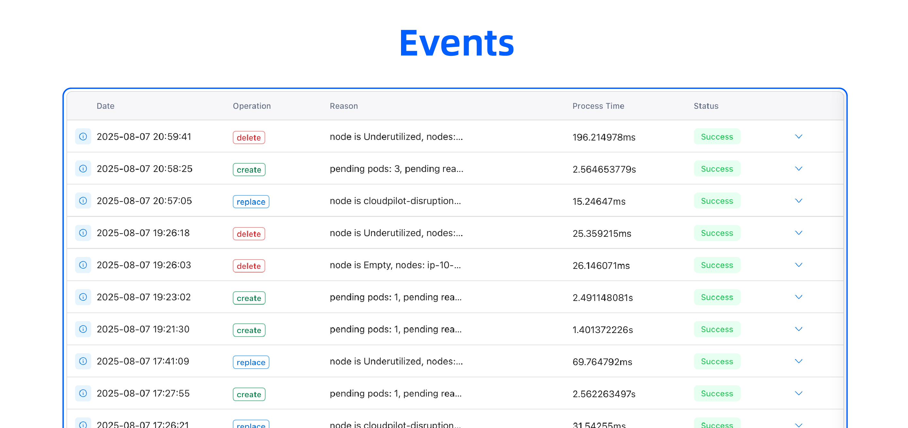Expand the 20:59:41 delete event row
Image resolution: width=908 pixels, height=428 pixels.
[x=799, y=136]
